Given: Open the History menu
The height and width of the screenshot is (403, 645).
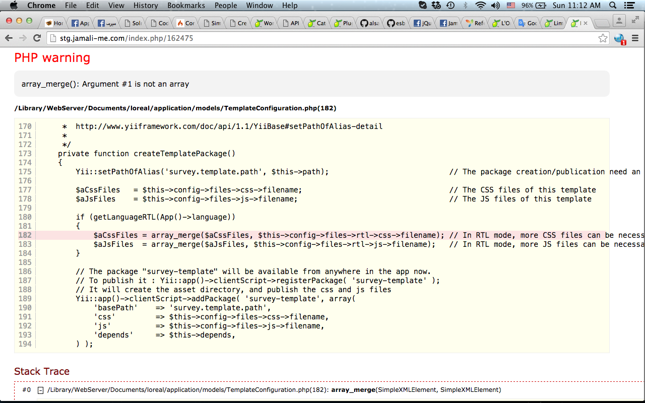Looking at the screenshot, I should pyautogui.click(x=146, y=6).
